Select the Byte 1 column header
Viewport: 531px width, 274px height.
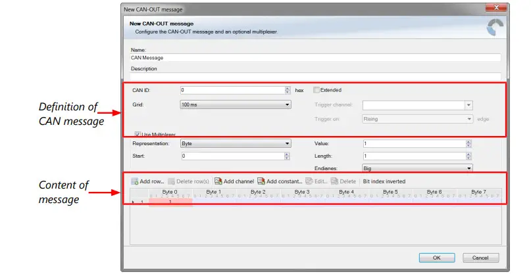[215, 193]
